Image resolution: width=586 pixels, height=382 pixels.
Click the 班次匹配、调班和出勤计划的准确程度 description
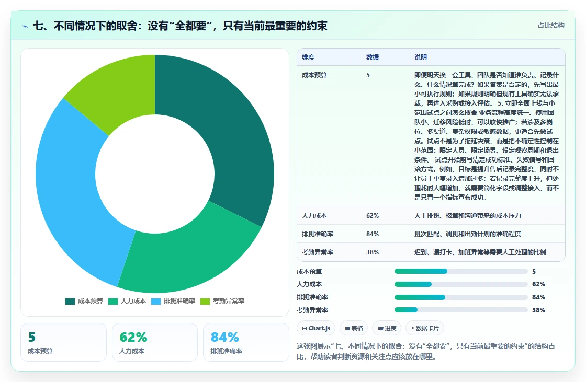468,234
